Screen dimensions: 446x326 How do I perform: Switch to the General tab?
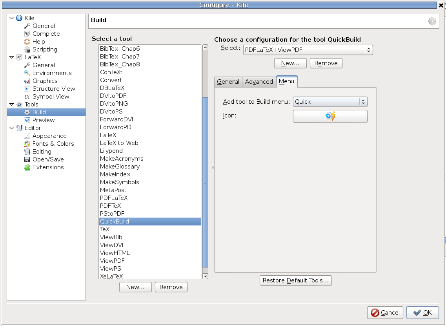tap(228, 82)
